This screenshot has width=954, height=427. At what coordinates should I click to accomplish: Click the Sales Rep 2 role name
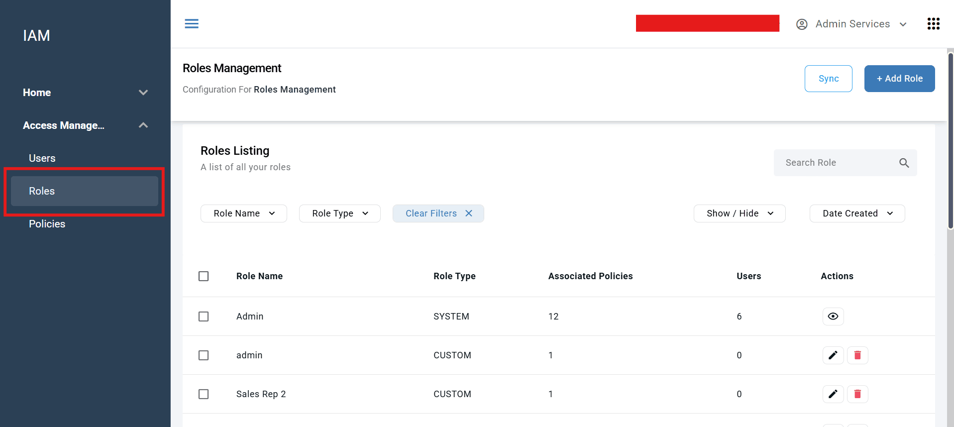click(261, 394)
